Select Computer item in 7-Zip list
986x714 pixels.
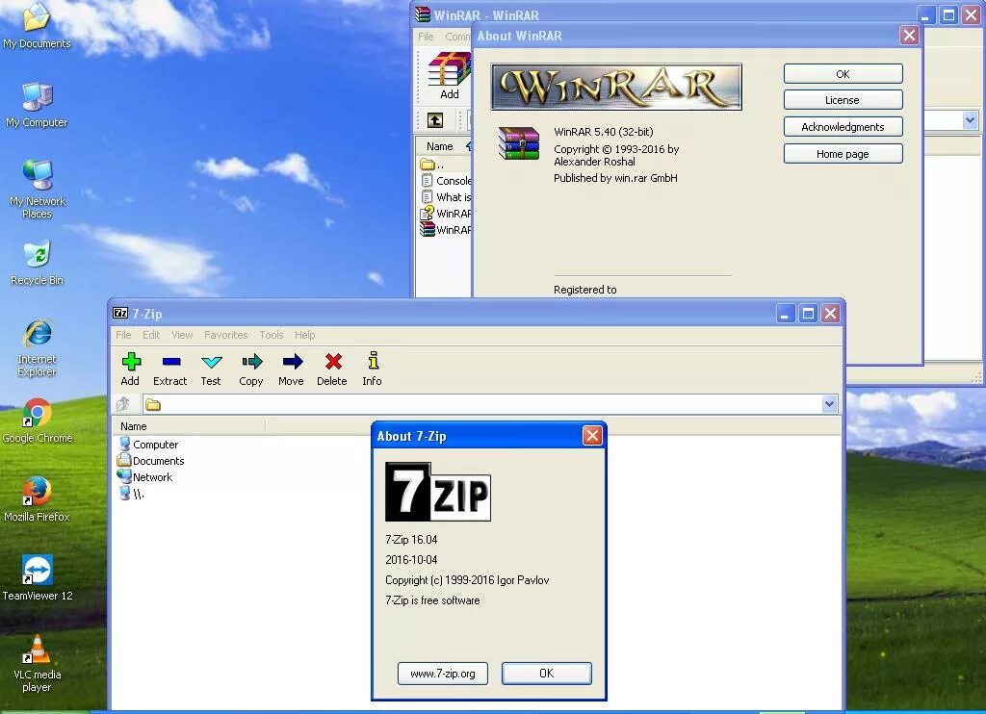149,445
